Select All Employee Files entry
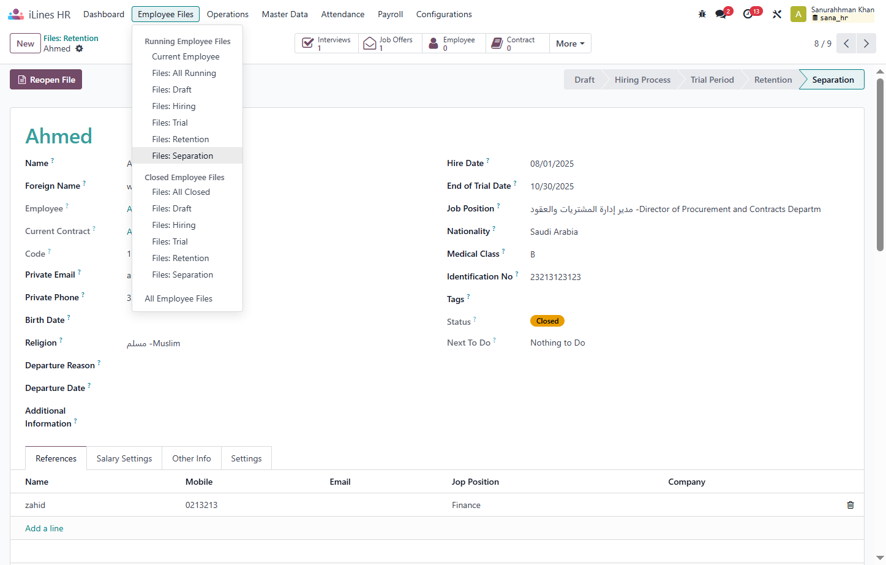Viewport: 886px width, 565px height. pos(187,298)
